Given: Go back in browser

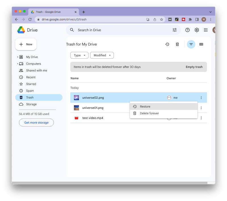Looking at the screenshot, I should (x=16, y=19).
